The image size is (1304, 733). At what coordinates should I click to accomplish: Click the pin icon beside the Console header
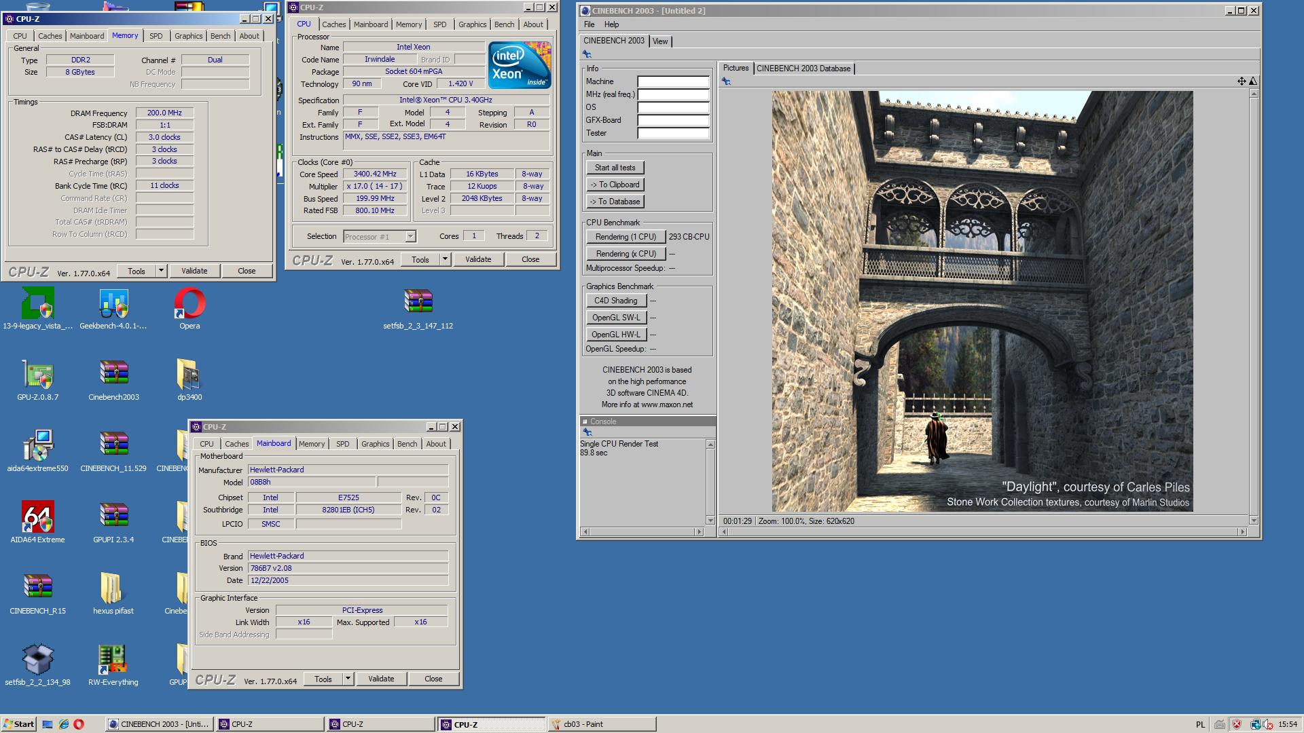point(587,432)
